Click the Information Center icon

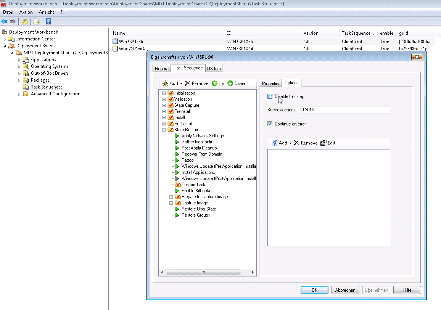point(11,39)
